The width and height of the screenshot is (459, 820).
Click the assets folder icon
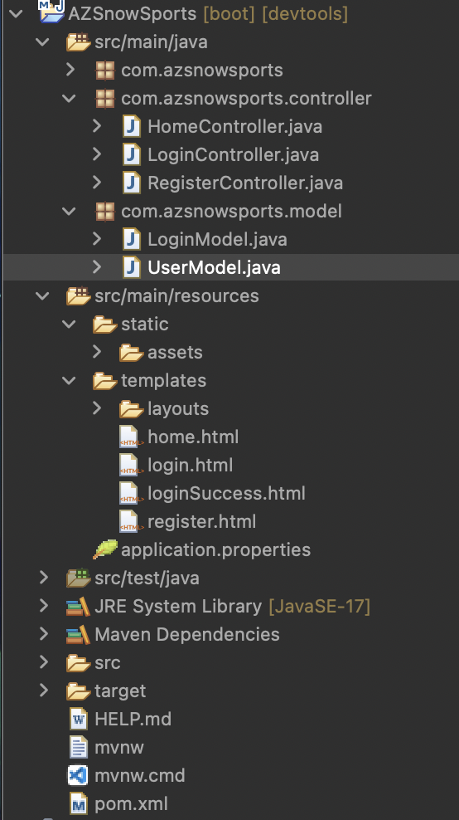[132, 353]
